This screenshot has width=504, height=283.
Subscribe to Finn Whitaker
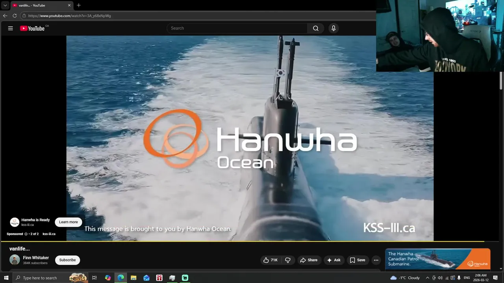(x=67, y=260)
